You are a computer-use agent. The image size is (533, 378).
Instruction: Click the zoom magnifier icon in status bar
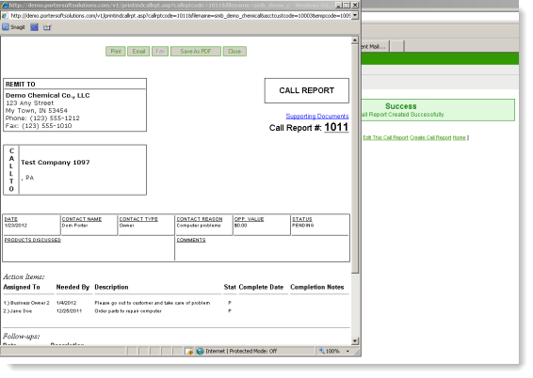321,351
